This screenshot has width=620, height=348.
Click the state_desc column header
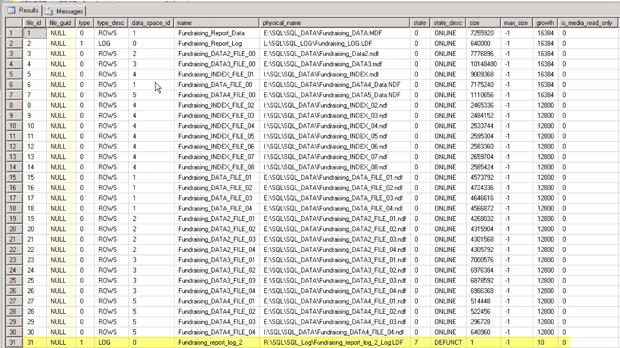[447, 23]
